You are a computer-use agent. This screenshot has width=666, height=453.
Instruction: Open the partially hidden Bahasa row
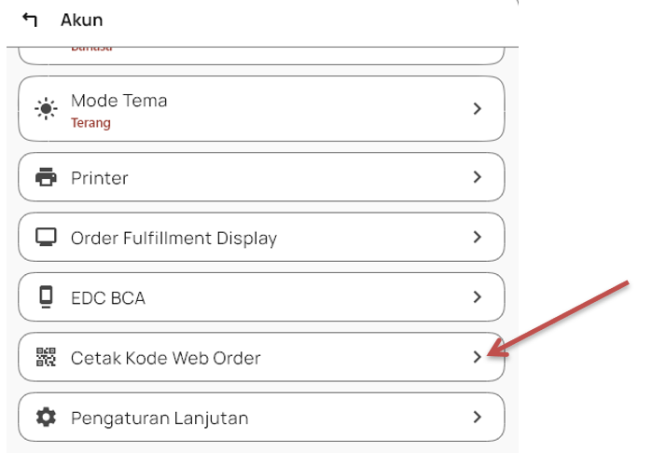coord(261,54)
